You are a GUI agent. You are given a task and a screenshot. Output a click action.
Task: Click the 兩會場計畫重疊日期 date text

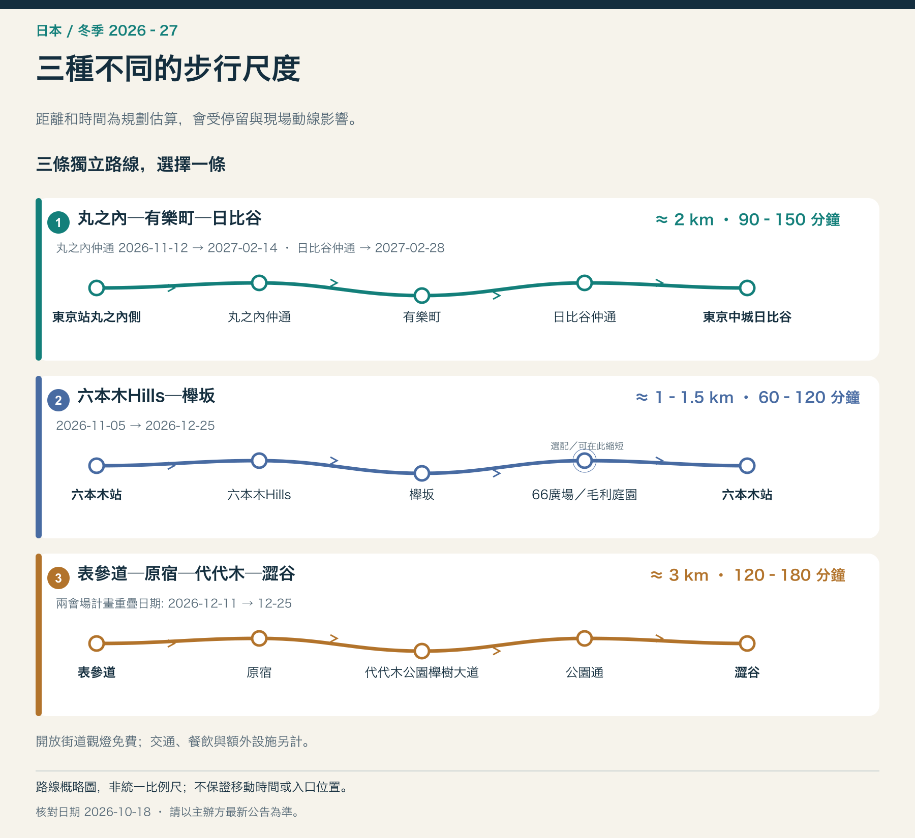[x=174, y=603]
